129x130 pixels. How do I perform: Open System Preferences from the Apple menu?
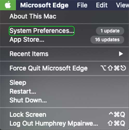[x=42, y=31]
